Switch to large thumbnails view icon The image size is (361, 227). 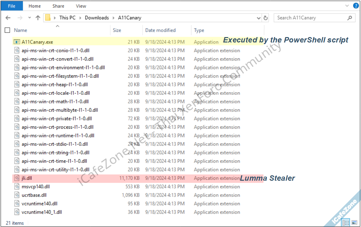pos(354,223)
